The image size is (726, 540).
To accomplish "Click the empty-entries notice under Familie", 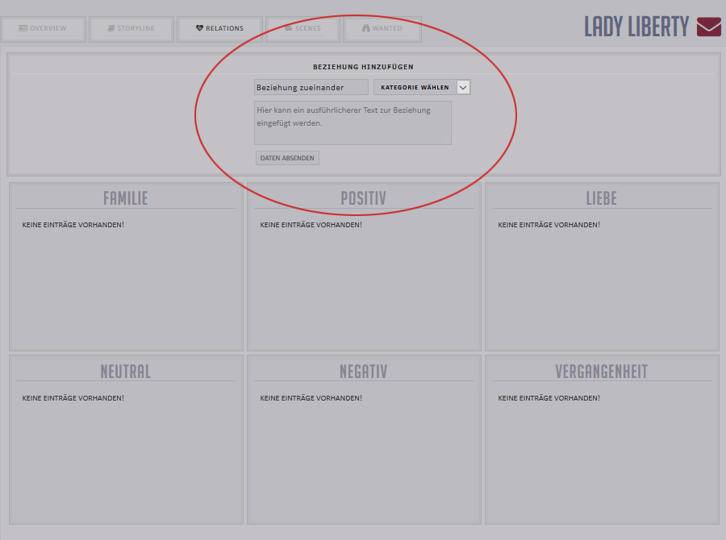I will pos(73,225).
